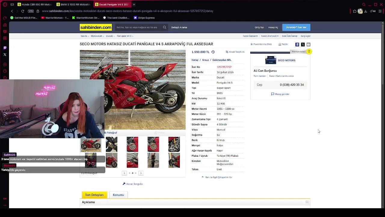Open Stripe Express bookmark
The width and height of the screenshot is (385, 217).
pyautogui.click(x=144, y=18)
